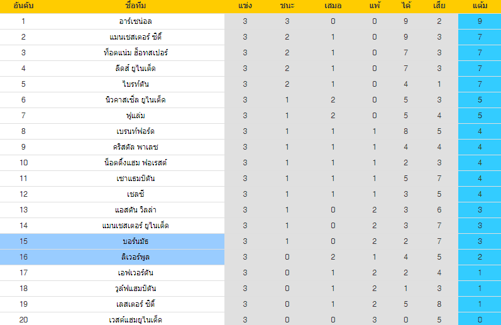This screenshot has width=501, height=325.
Task: Select team เชลซี in the table
Action: pos(136,194)
